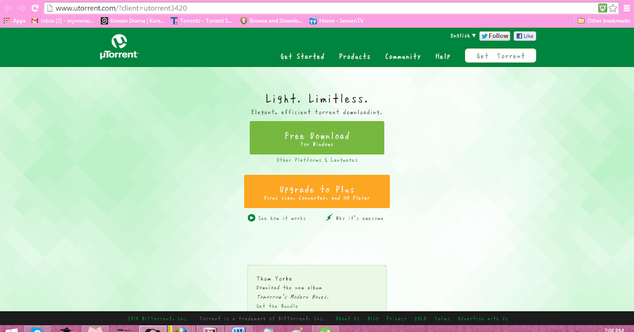This screenshot has width=634, height=332.
Task: Click the Facebook Like button
Action: [525, 36]
